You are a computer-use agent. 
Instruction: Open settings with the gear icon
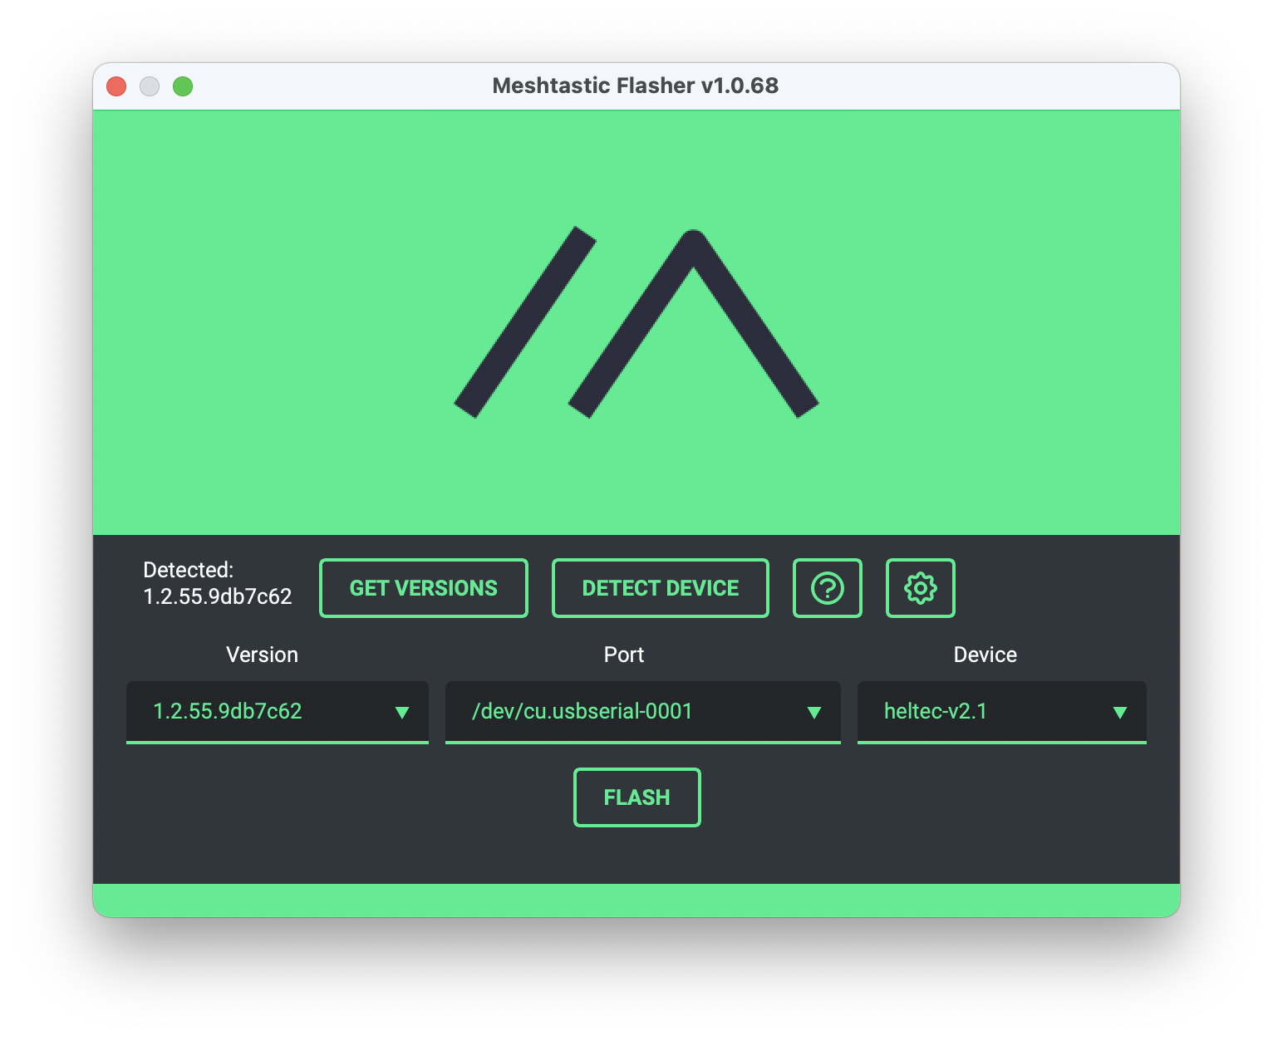[920, 588]
